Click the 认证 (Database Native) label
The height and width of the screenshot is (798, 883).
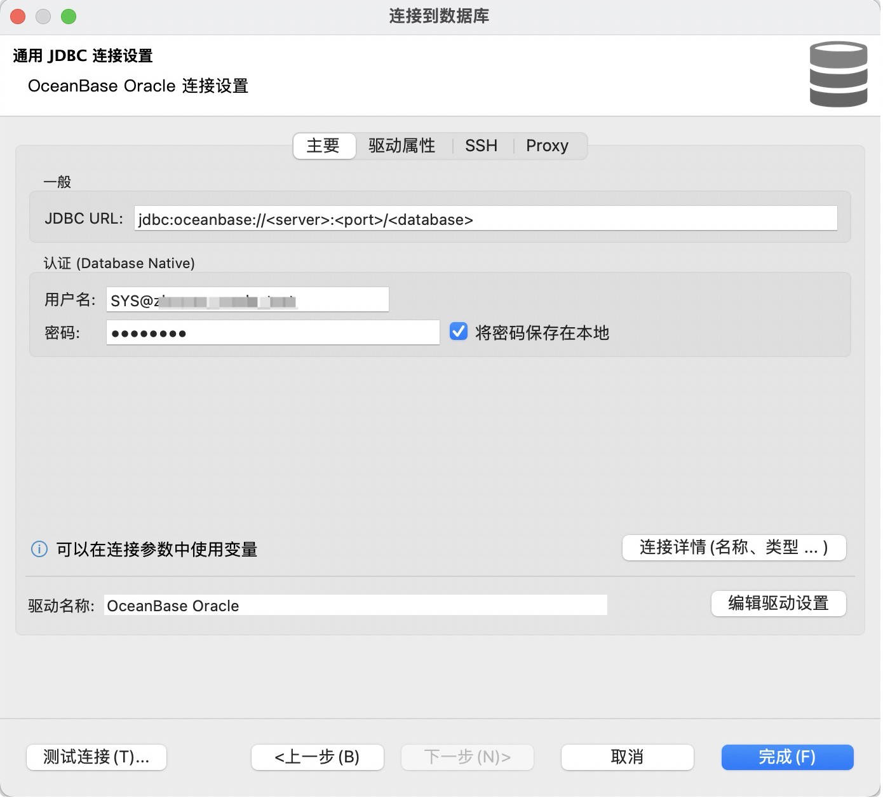[x=119, y=263]
